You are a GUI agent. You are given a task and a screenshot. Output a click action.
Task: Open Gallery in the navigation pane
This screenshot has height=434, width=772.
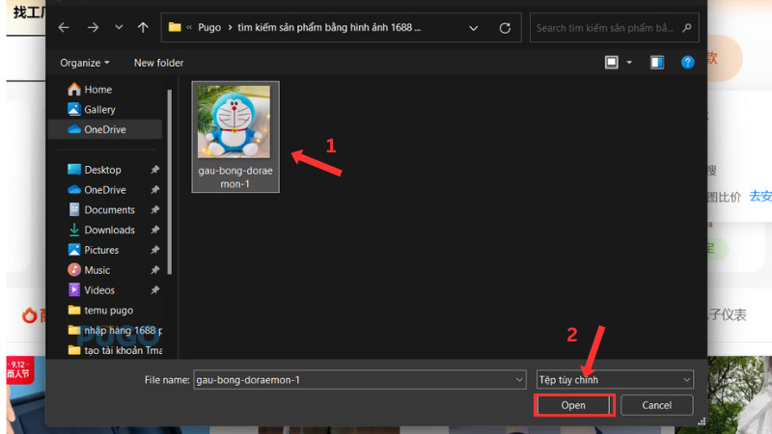[99, 109]
